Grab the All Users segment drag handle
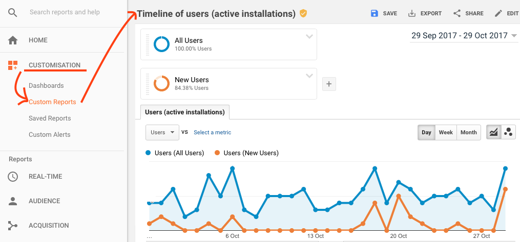The height and width of the screenshot is (242, 520). pos(148,44)
